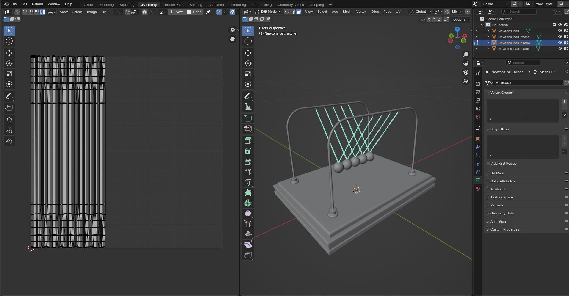Select the Rotate tool in UV editor
The height and width of the screenshot is (296, 569).
[9, 63]
